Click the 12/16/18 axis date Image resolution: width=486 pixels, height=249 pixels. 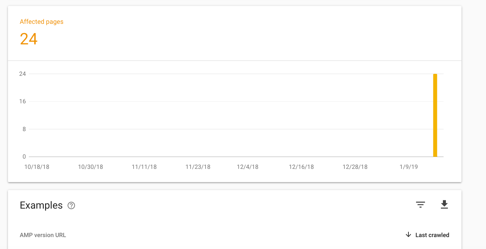[x=301, y=167]
